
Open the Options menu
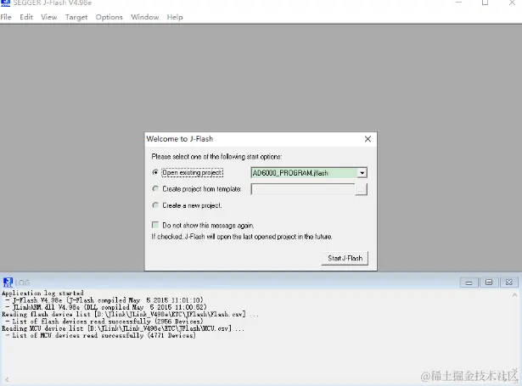pos(109,17)
